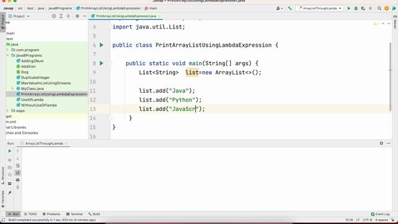Click the editor vertical scrollbar

[391, 77]
